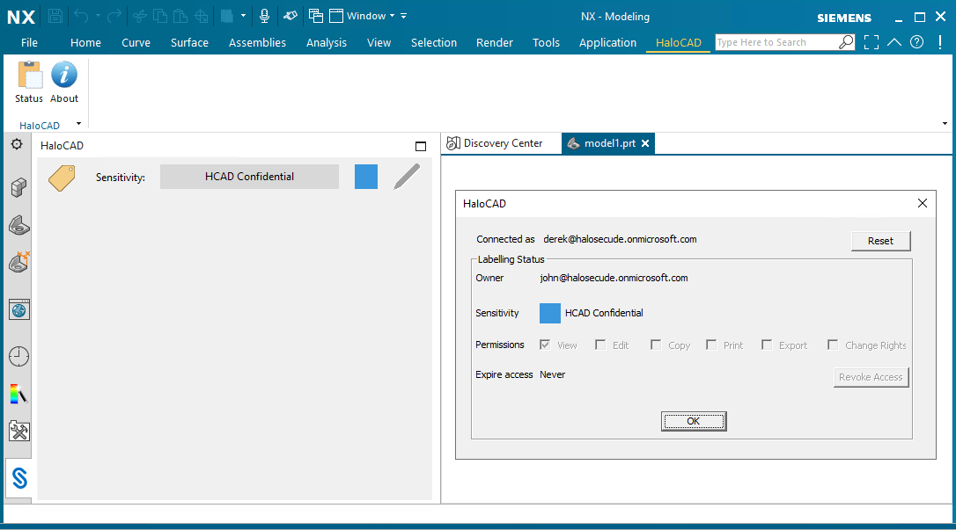The image size is (956, 530).
Task: Toggle the View permission checkbox
Action: pyautogui.click(x=546, y=345)
